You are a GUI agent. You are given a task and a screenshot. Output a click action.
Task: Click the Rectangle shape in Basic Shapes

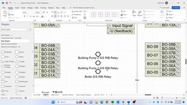[x=6, y=52]
